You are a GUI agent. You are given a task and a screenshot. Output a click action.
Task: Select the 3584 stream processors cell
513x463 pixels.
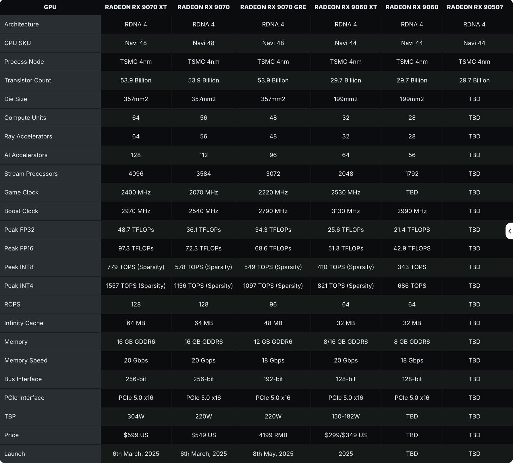pos(203,174)
